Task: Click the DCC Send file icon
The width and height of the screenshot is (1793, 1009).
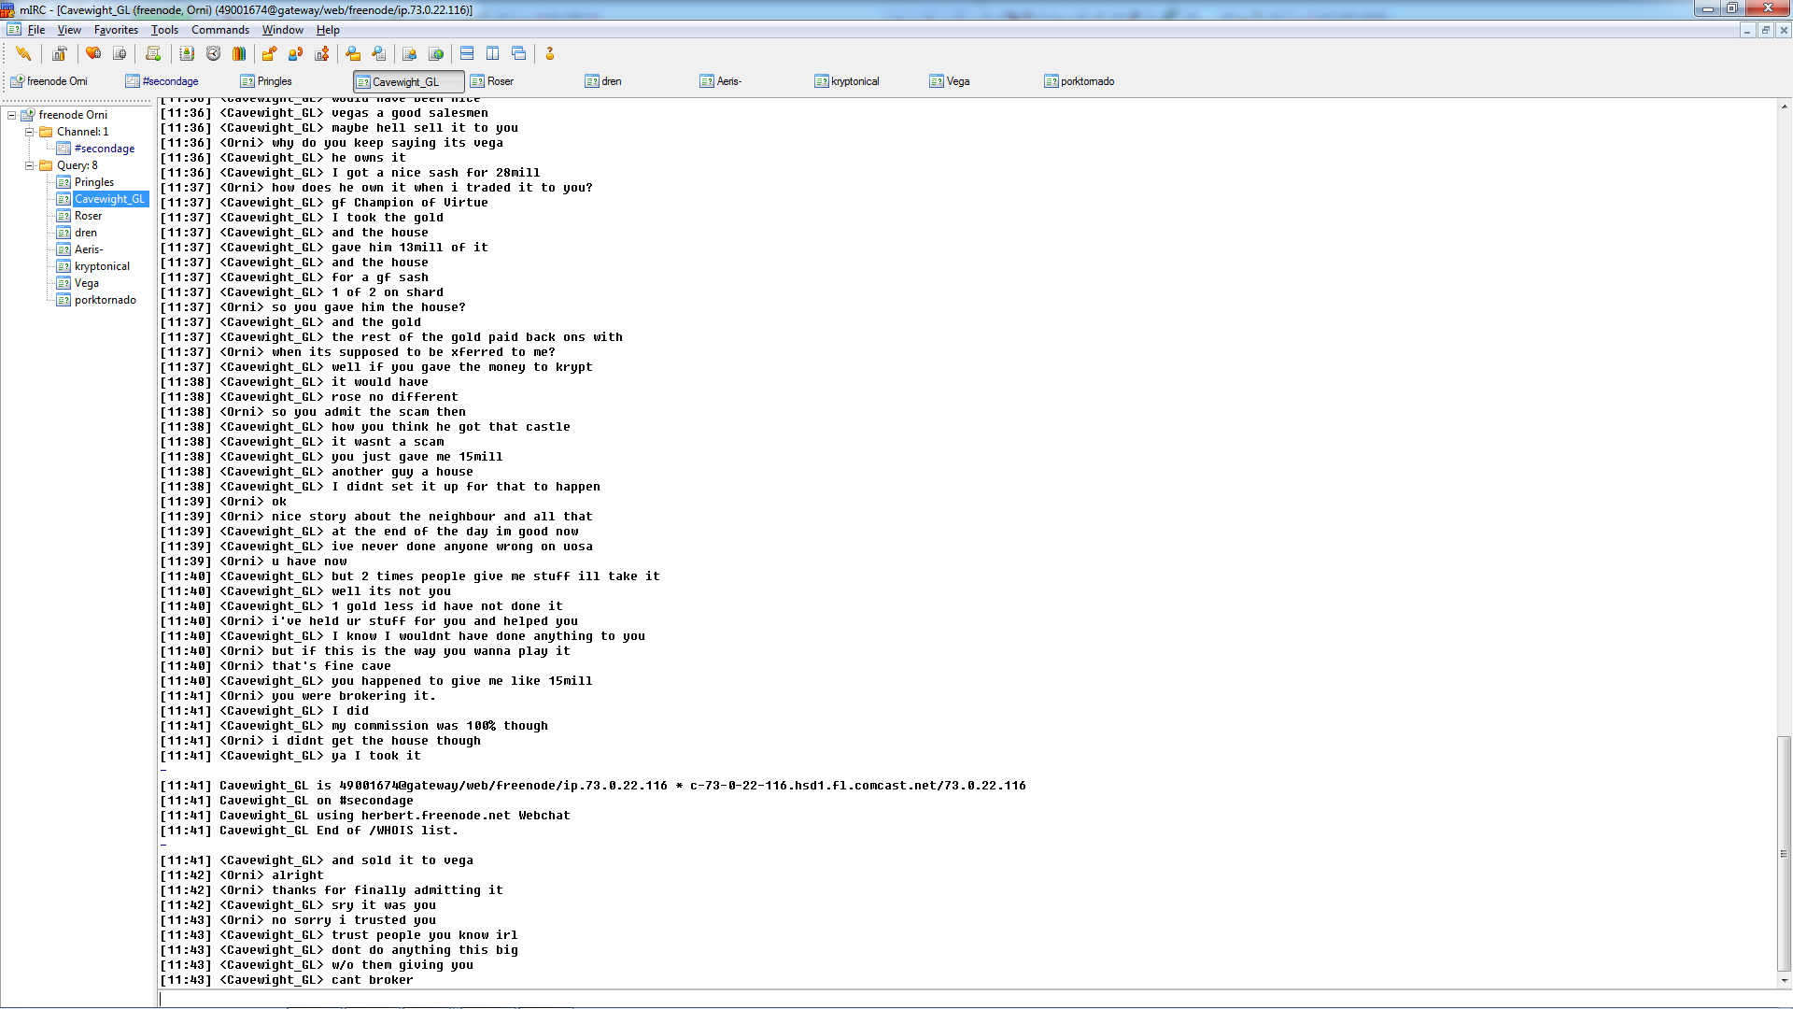Action: (x=269, y=54)
